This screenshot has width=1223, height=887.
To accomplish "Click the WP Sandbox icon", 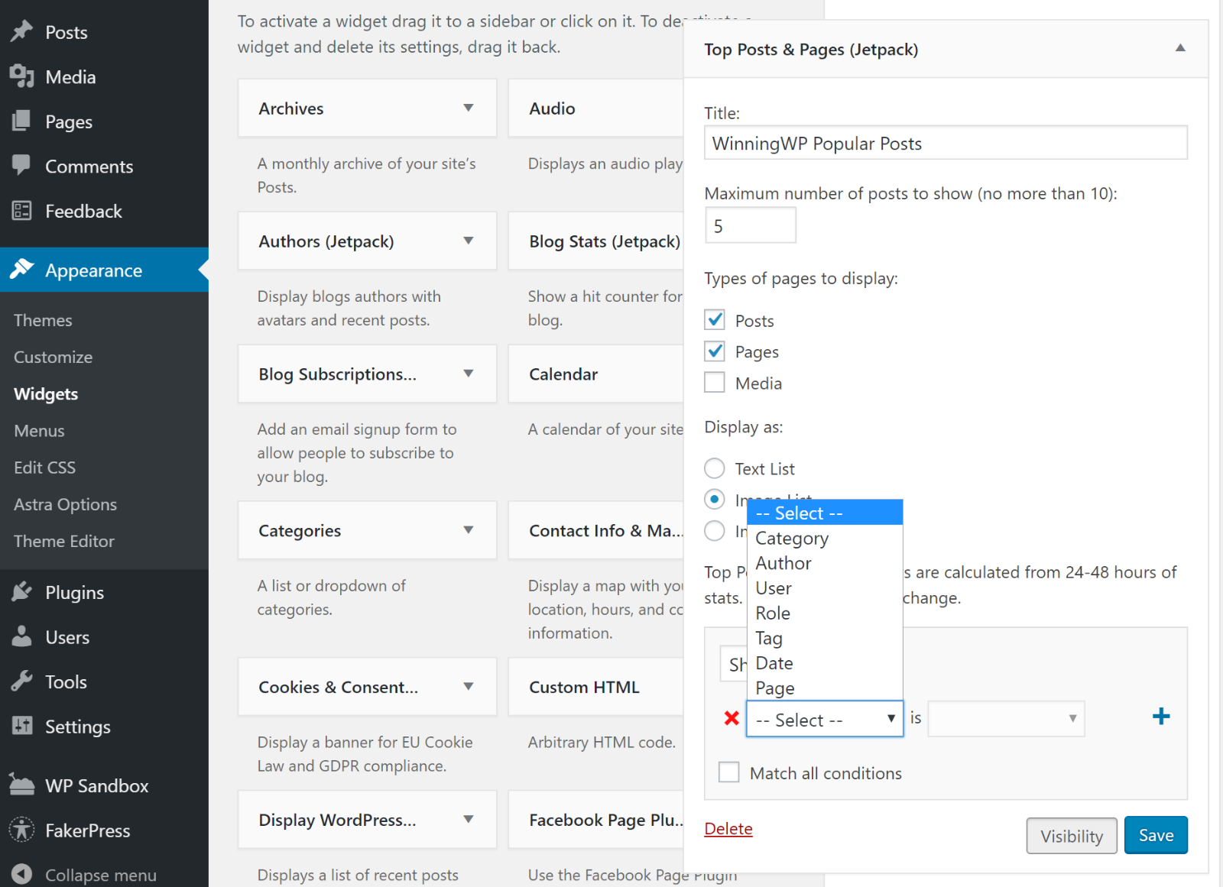I will click(22, 785).
